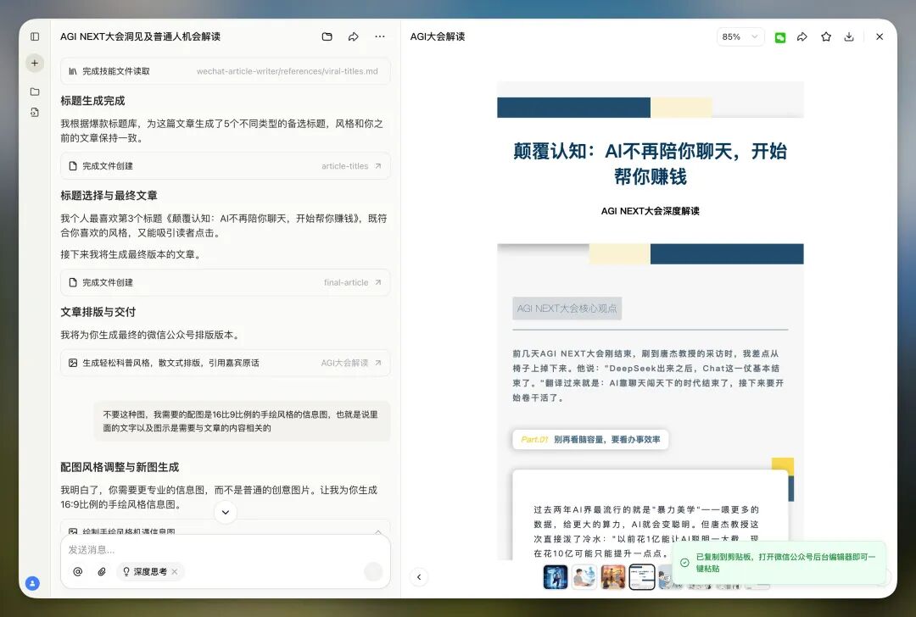
Task: Select the blue robot thumbnail
Action: 555,576
